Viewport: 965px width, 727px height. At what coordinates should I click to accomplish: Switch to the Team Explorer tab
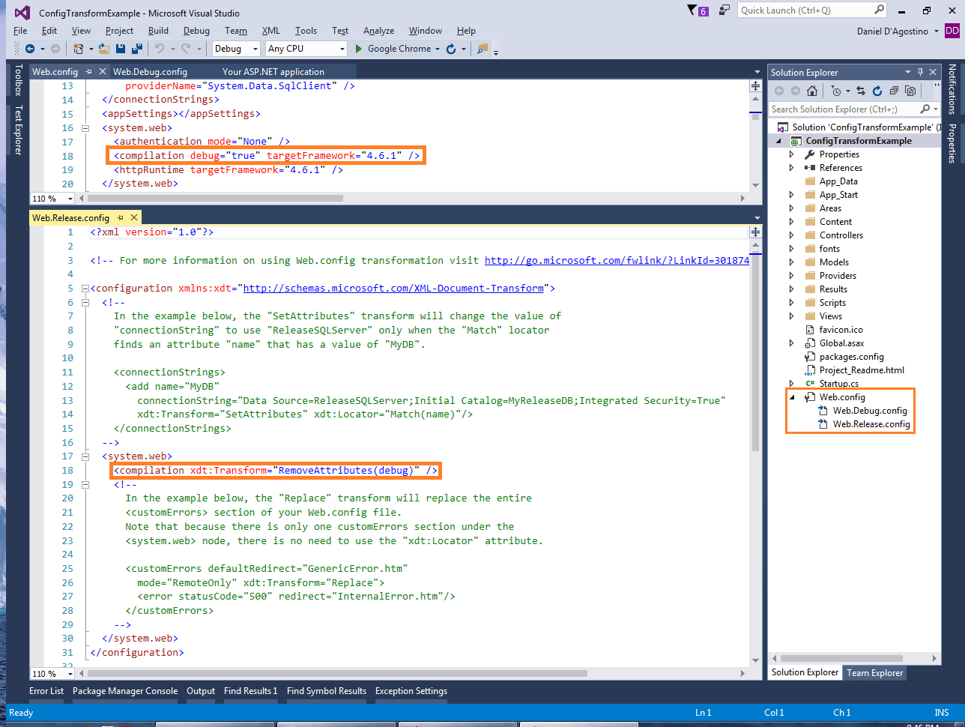pos(874,672)
